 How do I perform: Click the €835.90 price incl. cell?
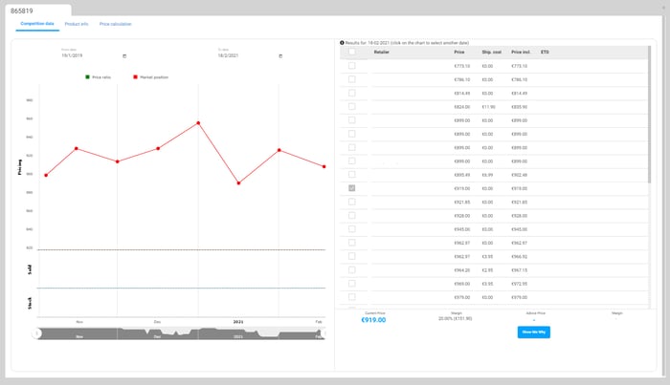coord(519,107)
